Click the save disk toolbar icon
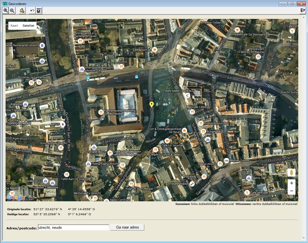The height and width of the screenshot is (243, 308). coord(39,11)
